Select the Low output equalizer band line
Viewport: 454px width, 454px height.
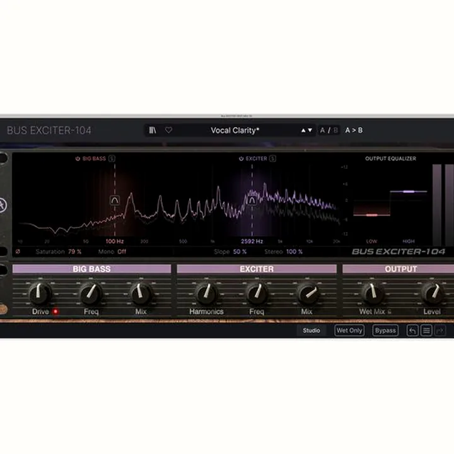[x=372, y=215]
